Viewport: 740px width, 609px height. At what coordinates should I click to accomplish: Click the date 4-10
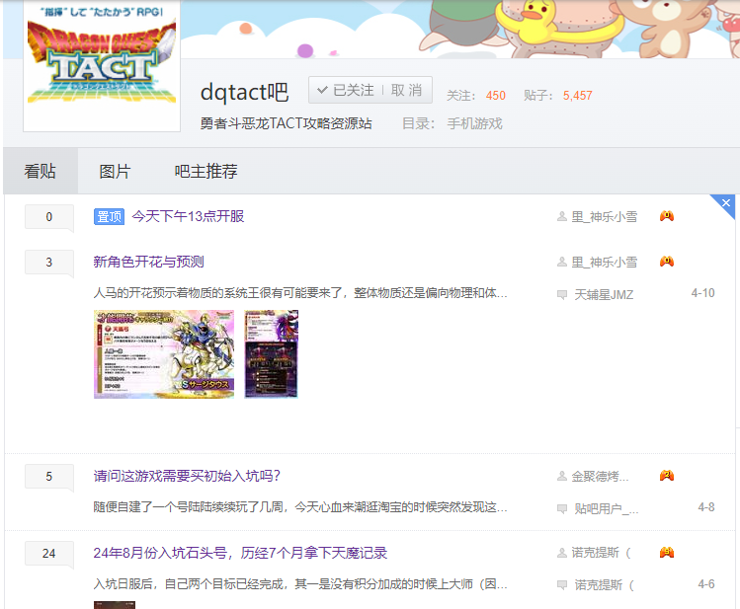click(x=702, y=293)
